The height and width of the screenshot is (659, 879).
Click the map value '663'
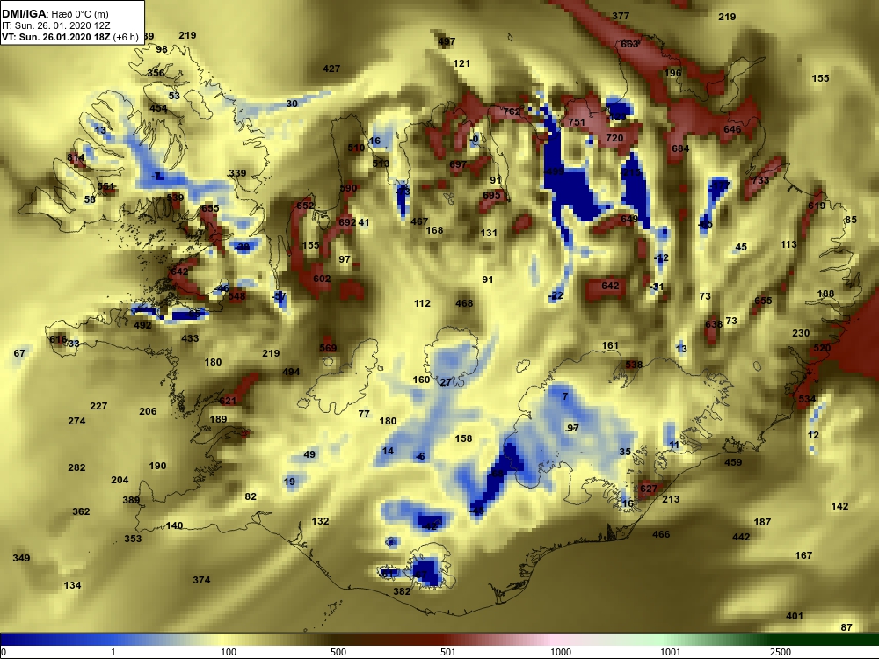(x=629, y=44)
